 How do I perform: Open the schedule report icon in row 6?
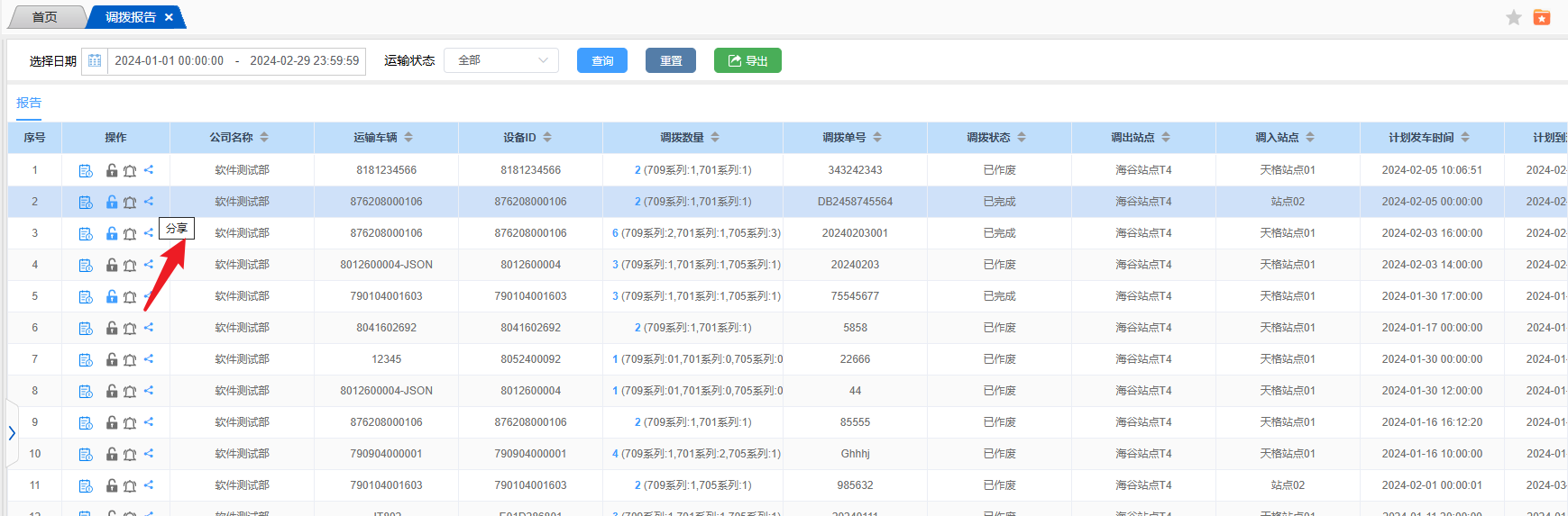(x=86, y=328)
